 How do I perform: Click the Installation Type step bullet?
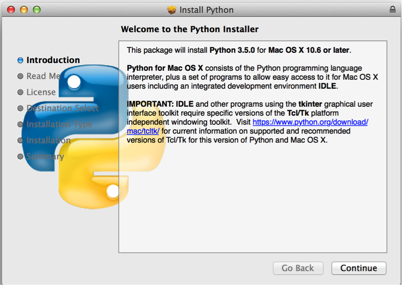coord(20,124)
